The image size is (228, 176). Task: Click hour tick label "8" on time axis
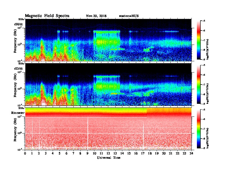pos(81,154)
